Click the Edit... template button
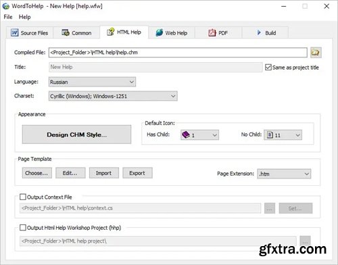 coord(70,173)
